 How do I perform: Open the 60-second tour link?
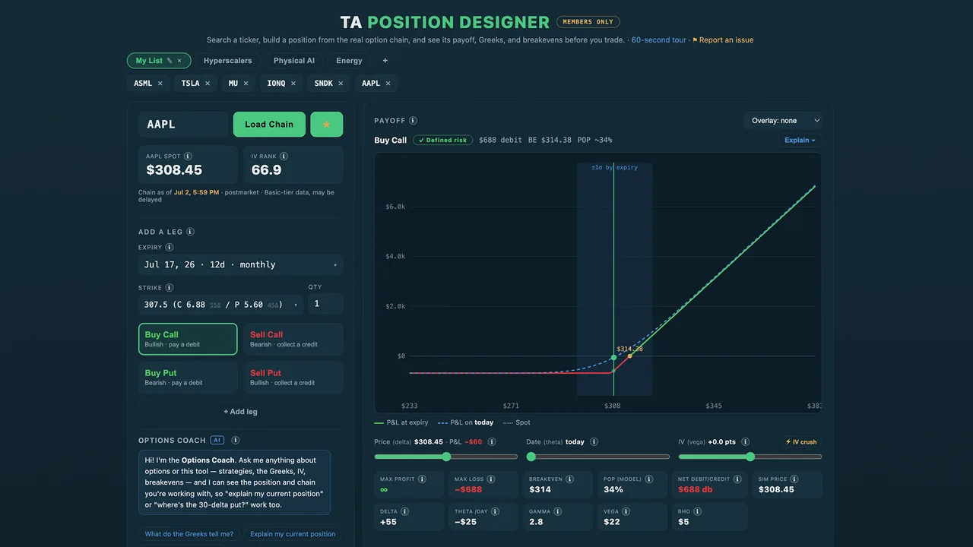pos(658,40)
